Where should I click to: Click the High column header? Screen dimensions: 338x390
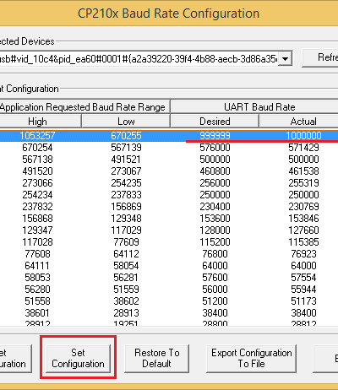(x=37, y=122)
